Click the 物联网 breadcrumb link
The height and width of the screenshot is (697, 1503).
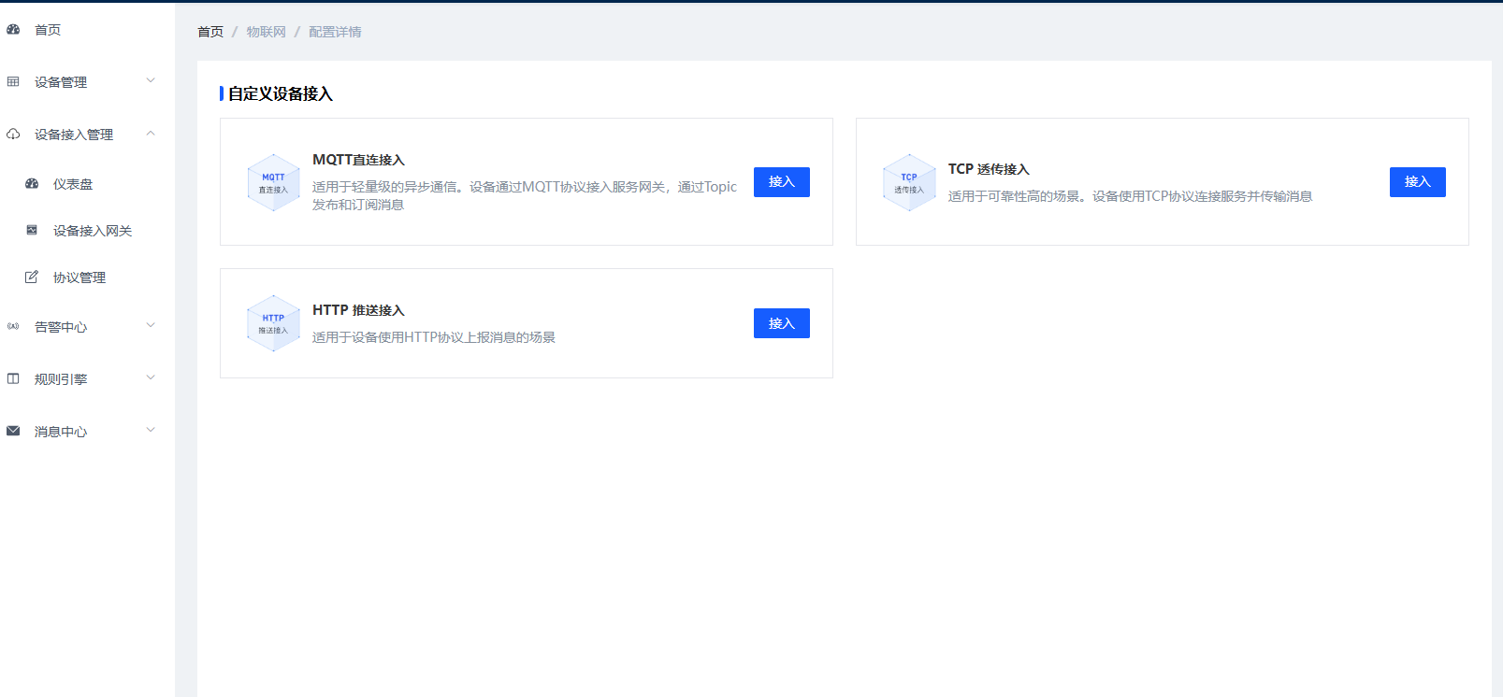click(x=267, y=32)
